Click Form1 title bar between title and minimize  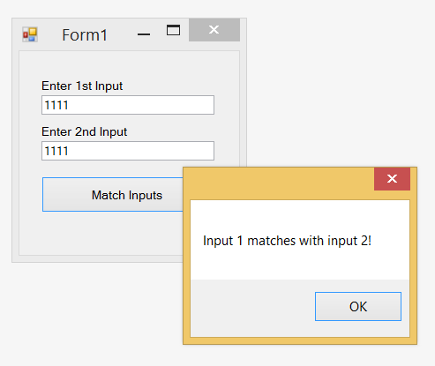(121, 34)
